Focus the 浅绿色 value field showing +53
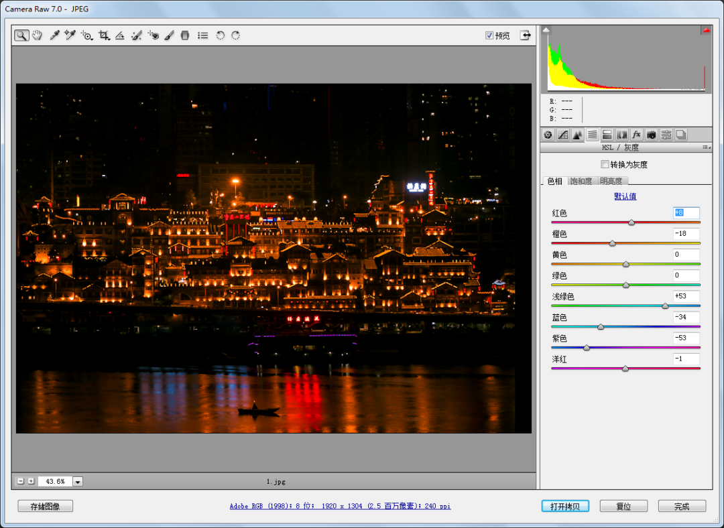 click(686, 296)
